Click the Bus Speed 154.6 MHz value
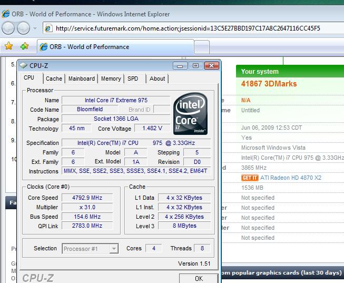Viewport: 344px width, 283px height. tap(87, 217)
